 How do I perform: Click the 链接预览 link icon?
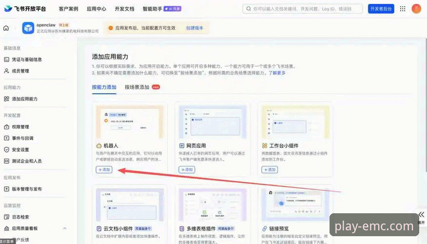[264, 228]
